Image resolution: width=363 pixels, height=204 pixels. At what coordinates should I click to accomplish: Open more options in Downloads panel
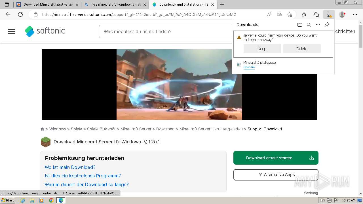(x=318, y=25)
